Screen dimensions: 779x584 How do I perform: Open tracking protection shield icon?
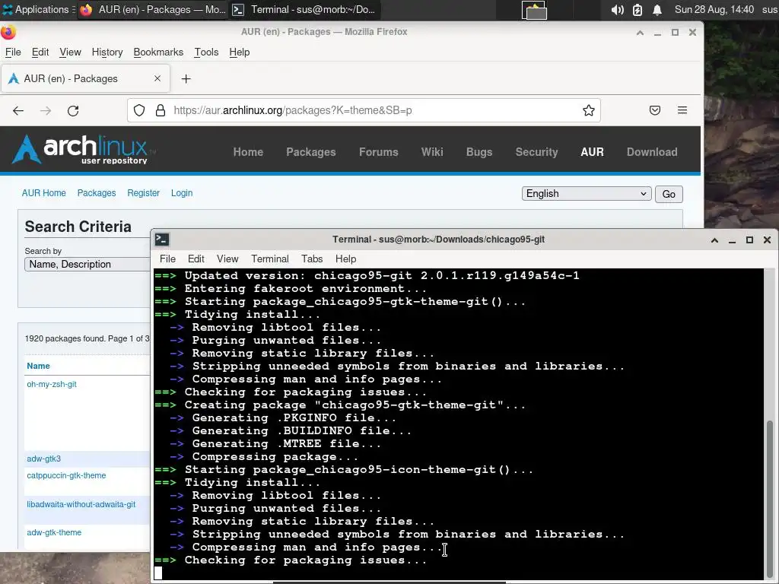tap(139, 110)
